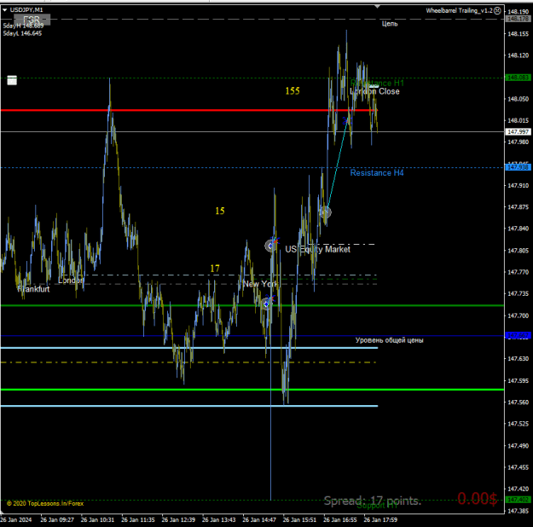Click the green 147.402 price tag

pos(518,500)
